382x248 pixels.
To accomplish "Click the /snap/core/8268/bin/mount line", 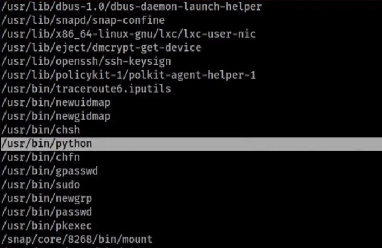I will click(x=76, y=239).
